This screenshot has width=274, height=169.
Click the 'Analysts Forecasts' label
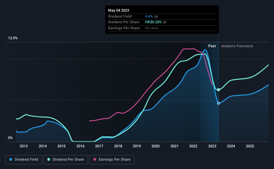click(237, 46)
